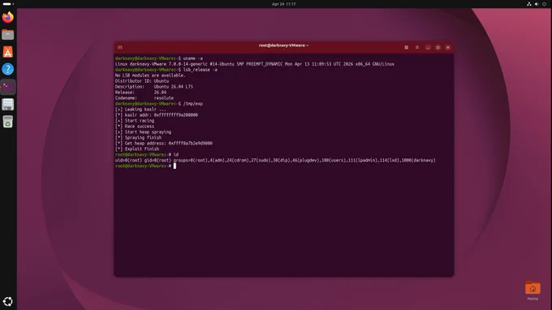Click the 'Exploit Finish' line

click(137, 149)
